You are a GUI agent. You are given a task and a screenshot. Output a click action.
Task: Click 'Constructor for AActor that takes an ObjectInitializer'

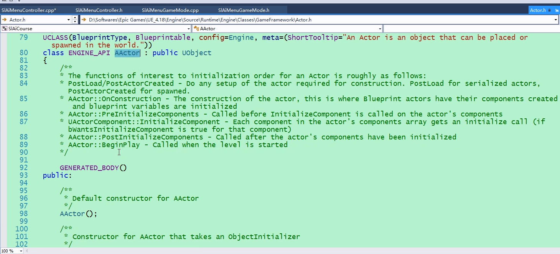(186, 237)
